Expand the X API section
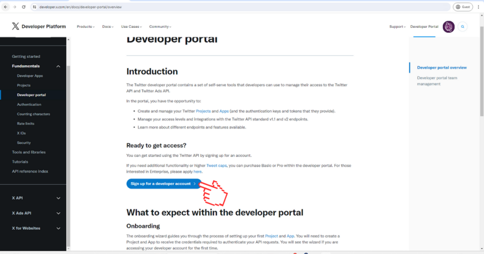The height and width of the screenshot is (254, 484). click(x=58, y=198)
